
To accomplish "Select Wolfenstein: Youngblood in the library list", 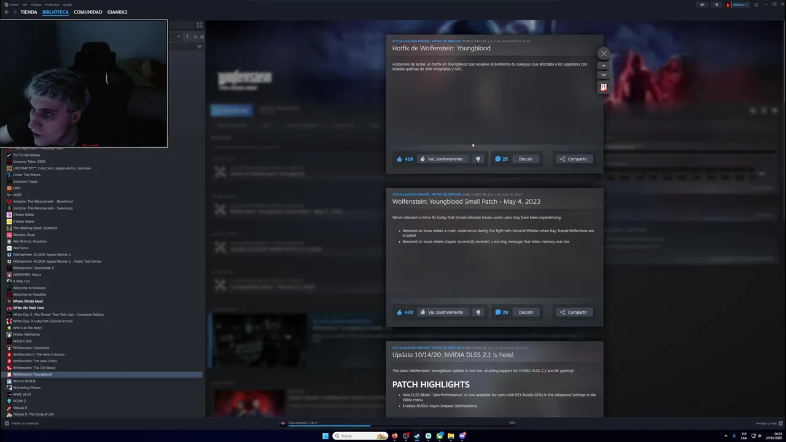I will (x=101, y=374).
